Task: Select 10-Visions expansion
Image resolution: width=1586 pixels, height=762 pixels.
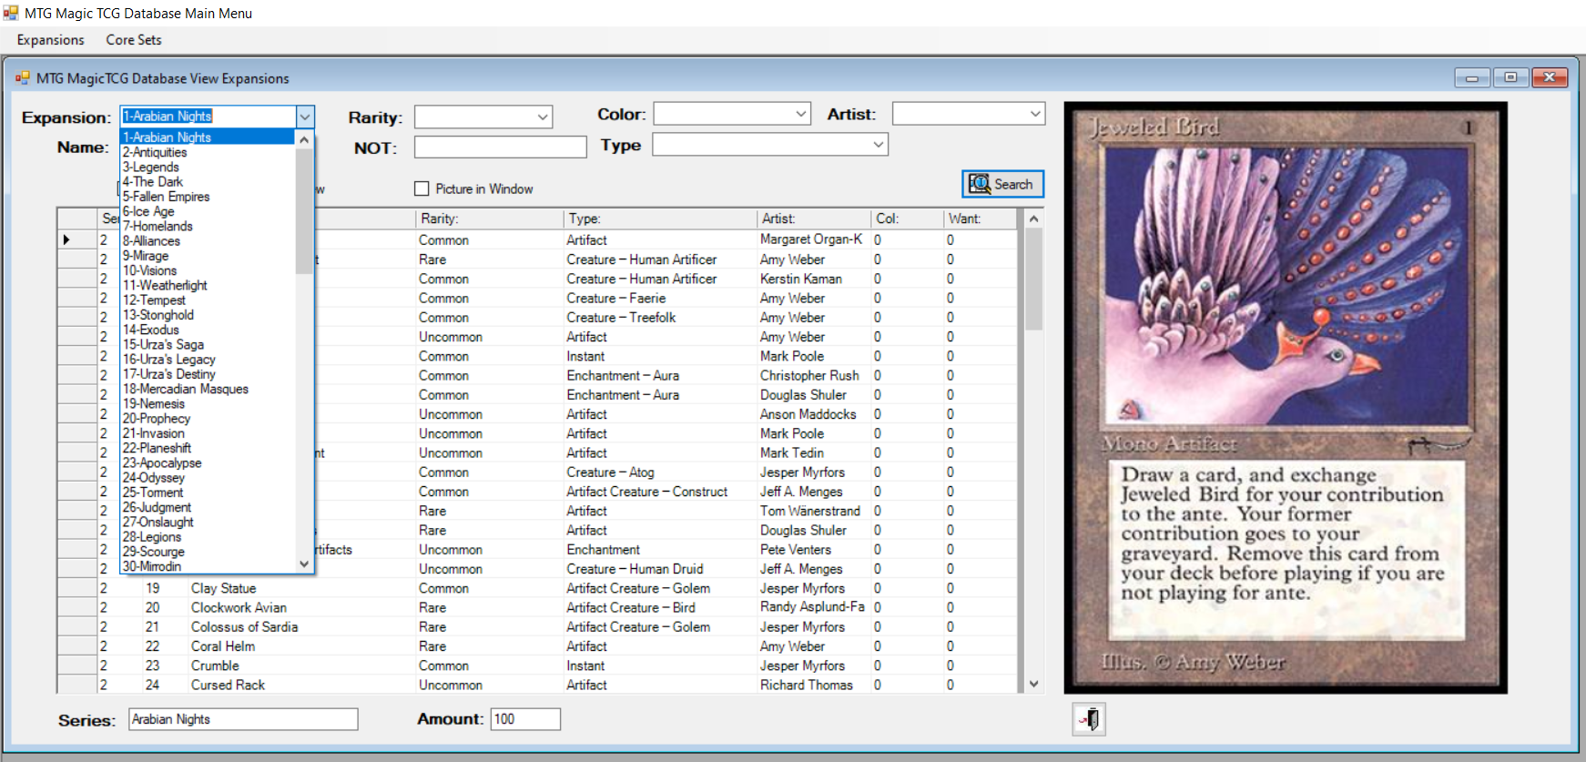Action: [x=208, y=270]
